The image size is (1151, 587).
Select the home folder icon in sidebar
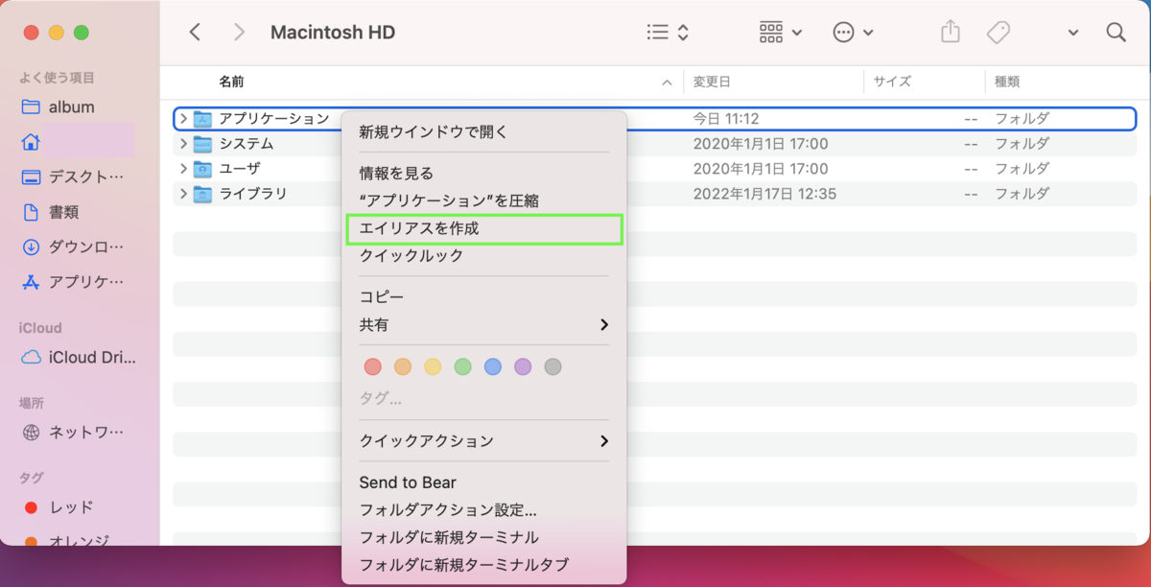[x=31, y=142]
